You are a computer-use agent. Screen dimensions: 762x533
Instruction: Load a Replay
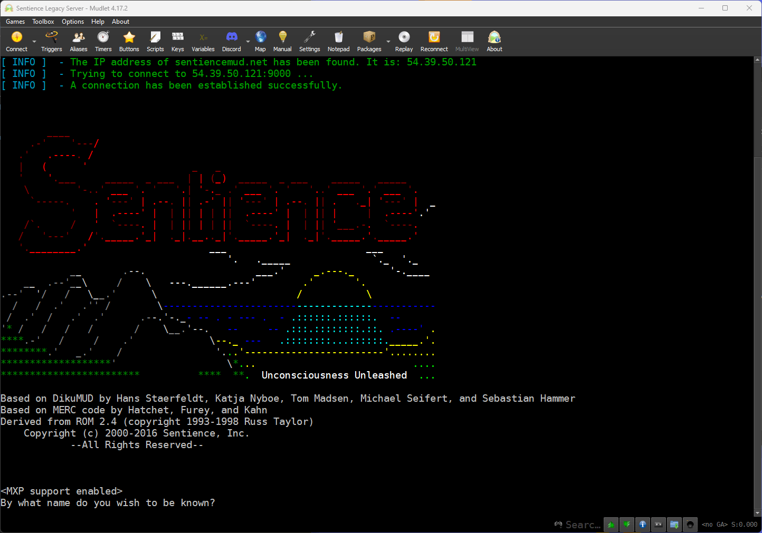click(x=404, y=41)
